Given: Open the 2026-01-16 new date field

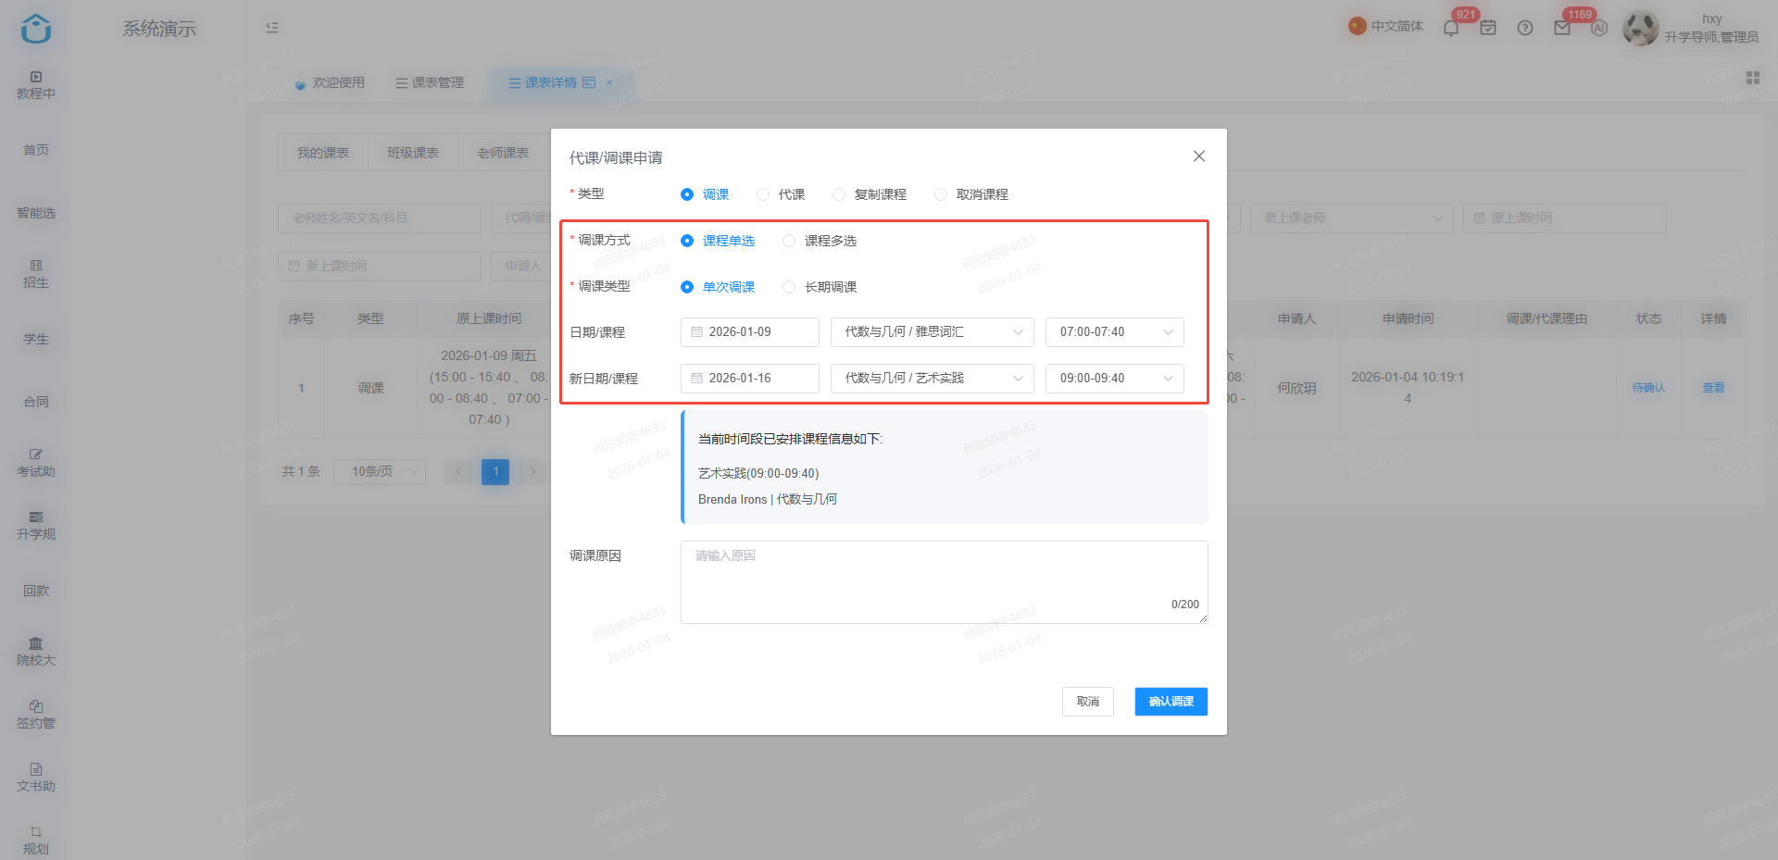Looking at the screenshot, I should click(x=749, y=379).
